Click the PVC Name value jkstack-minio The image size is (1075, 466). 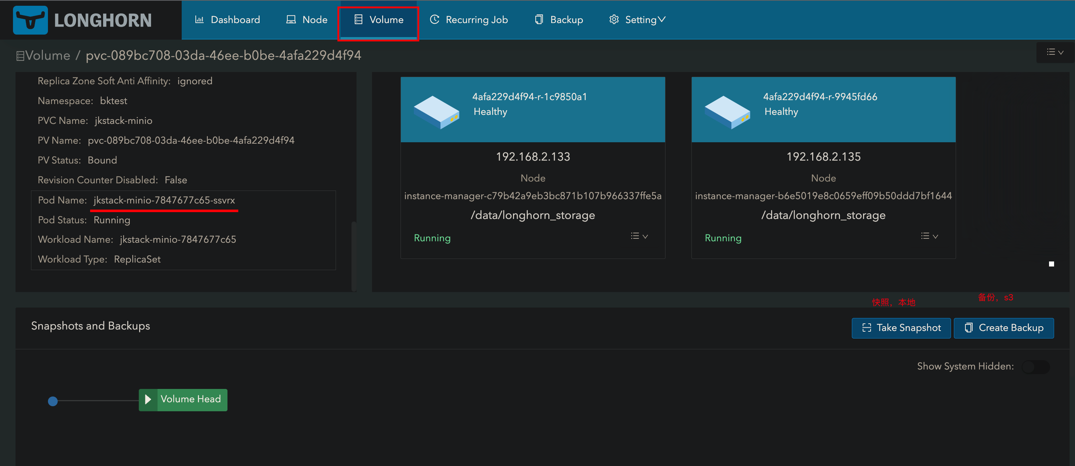(124, 121)
